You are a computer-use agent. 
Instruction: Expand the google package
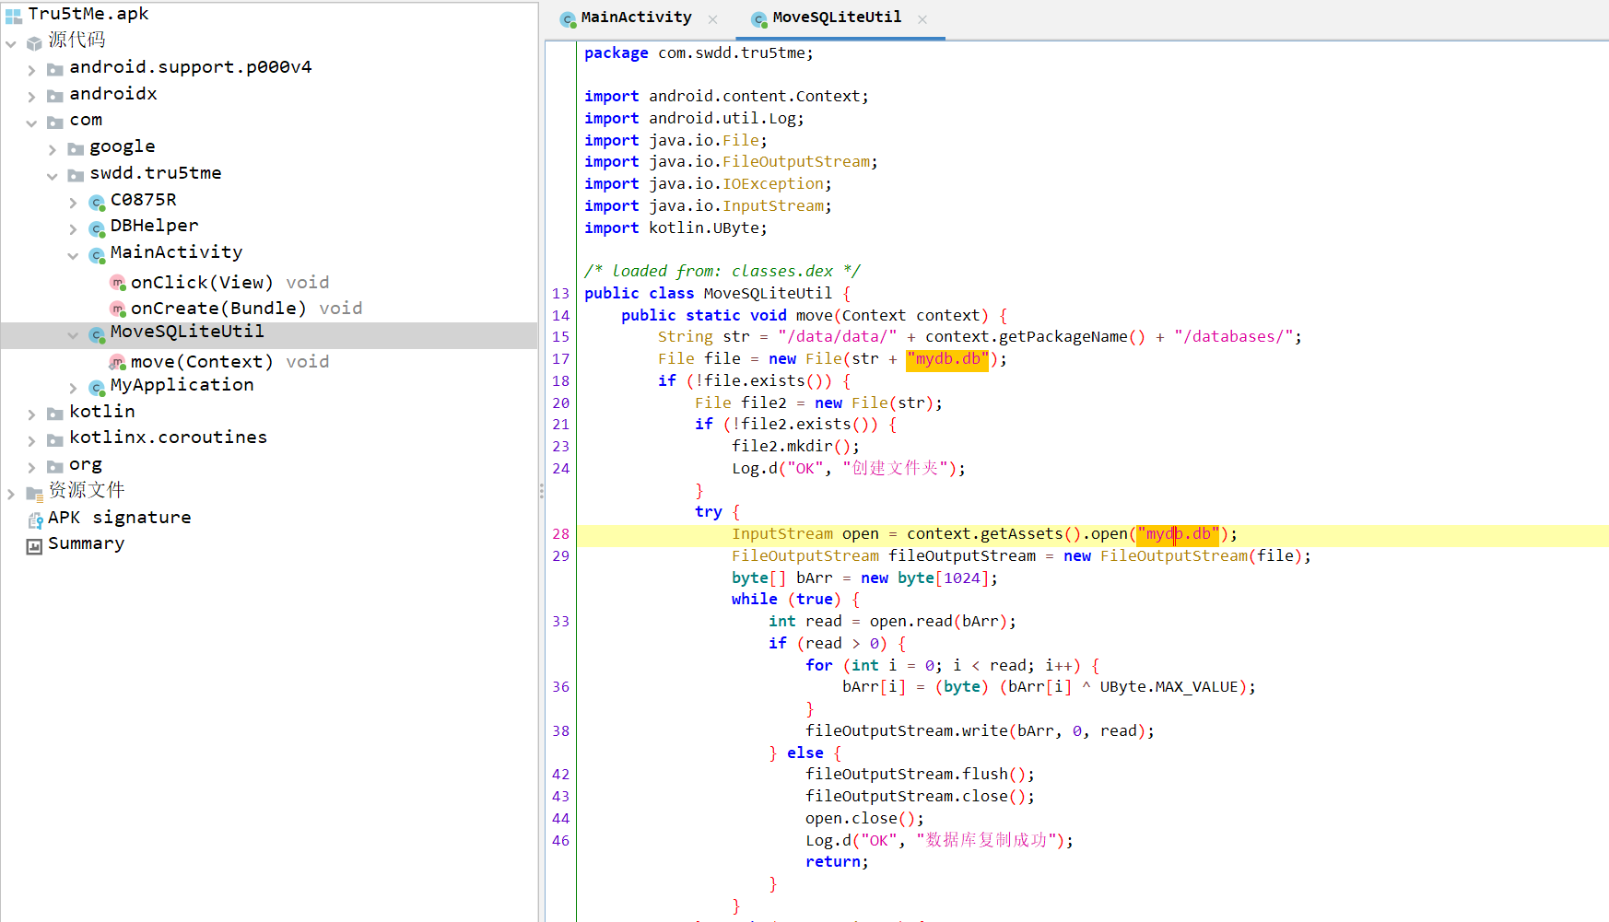(53, 149)
